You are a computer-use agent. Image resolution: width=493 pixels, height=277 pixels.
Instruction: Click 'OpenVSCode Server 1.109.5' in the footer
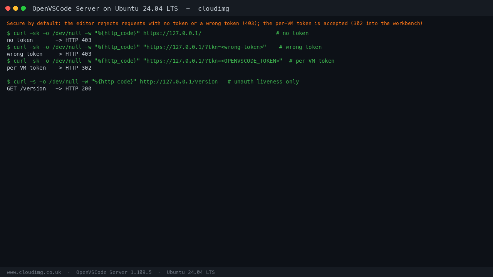pos(114,272)
